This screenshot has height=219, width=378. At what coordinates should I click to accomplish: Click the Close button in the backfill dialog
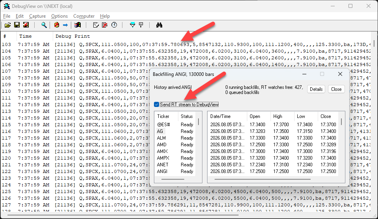[x=336, y=89]
